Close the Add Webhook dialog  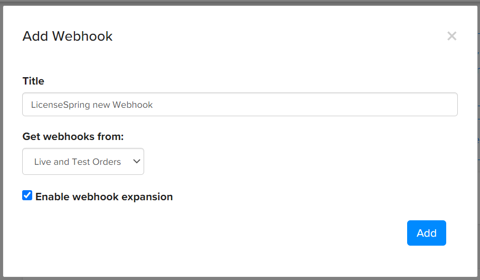tap(451, 36)
